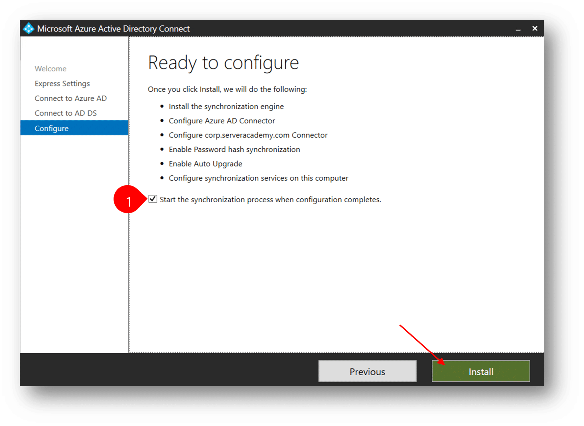This screenshot has width=584, height=426.
Task: Click the Azure AD Connect title bar icon
Action: (28, 28)
